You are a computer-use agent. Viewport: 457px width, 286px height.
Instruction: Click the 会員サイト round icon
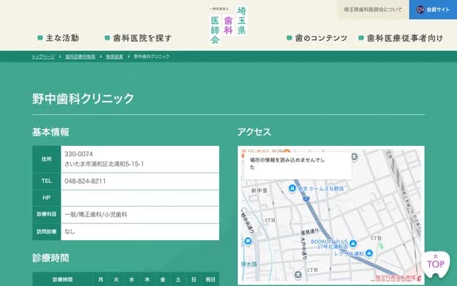(x=420, y=9)
